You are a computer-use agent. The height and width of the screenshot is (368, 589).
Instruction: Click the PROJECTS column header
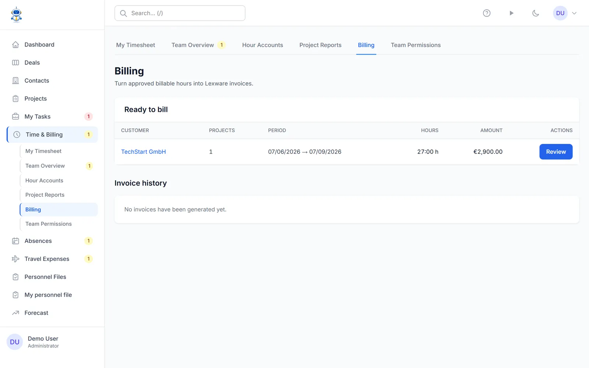[x=222, y=130]
